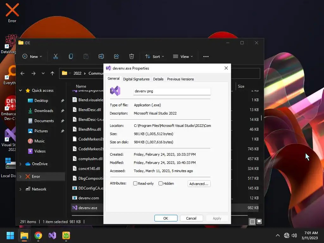324x243 pixels.
Task: Click the Cut scissors icon in Explorer toolbar
Action: (x=56, y=56)
